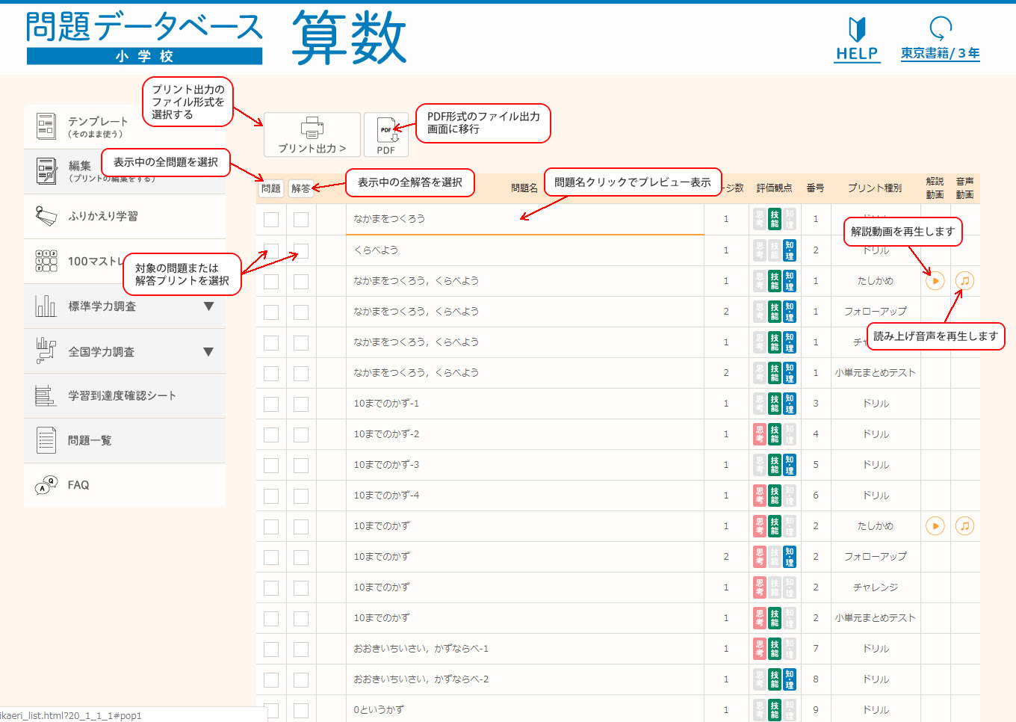Image resolution: width=1016 pixels, height=722 pixels.
Task: Click 知・理 badge in 10までのかず-3 row
Action: tap(790, 464)
